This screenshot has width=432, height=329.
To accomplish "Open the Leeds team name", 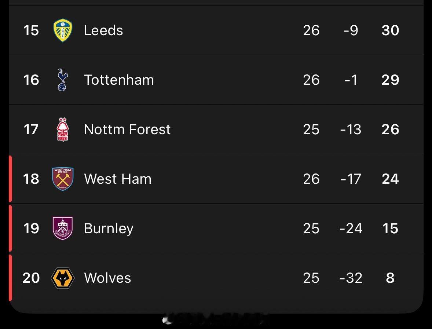I will [x=103, y=30].
